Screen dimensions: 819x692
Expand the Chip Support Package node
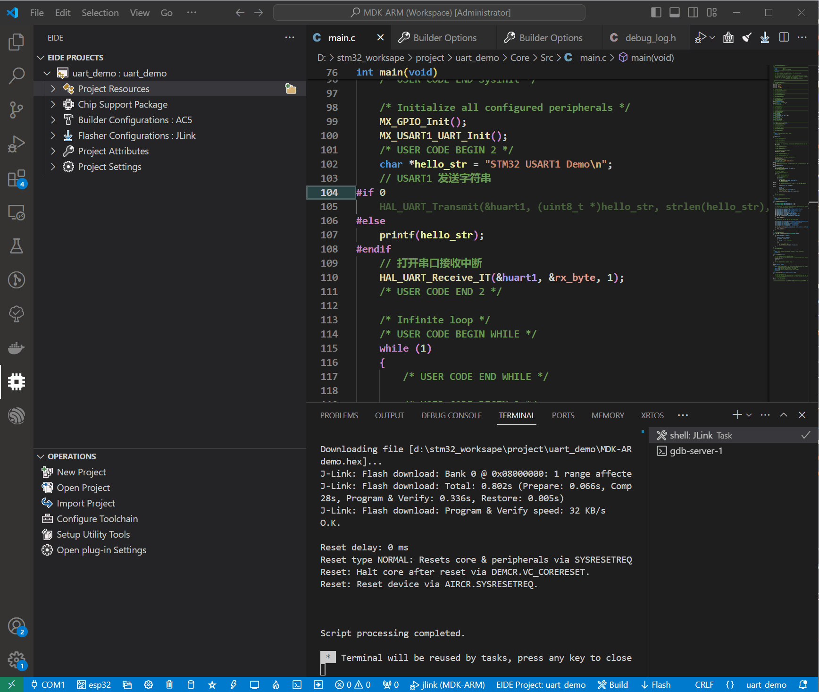click(53, 104)
